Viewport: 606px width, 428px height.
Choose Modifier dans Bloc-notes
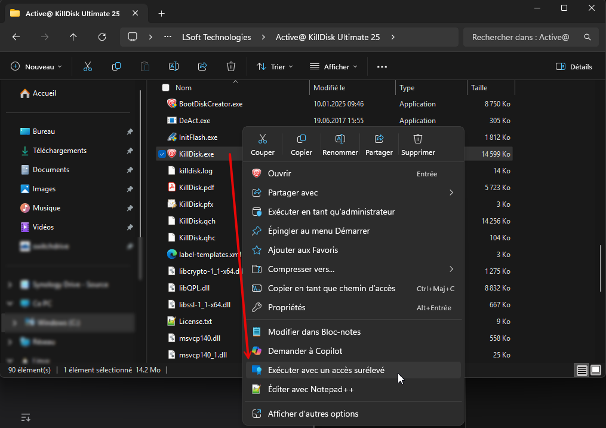tap(353, 332)
